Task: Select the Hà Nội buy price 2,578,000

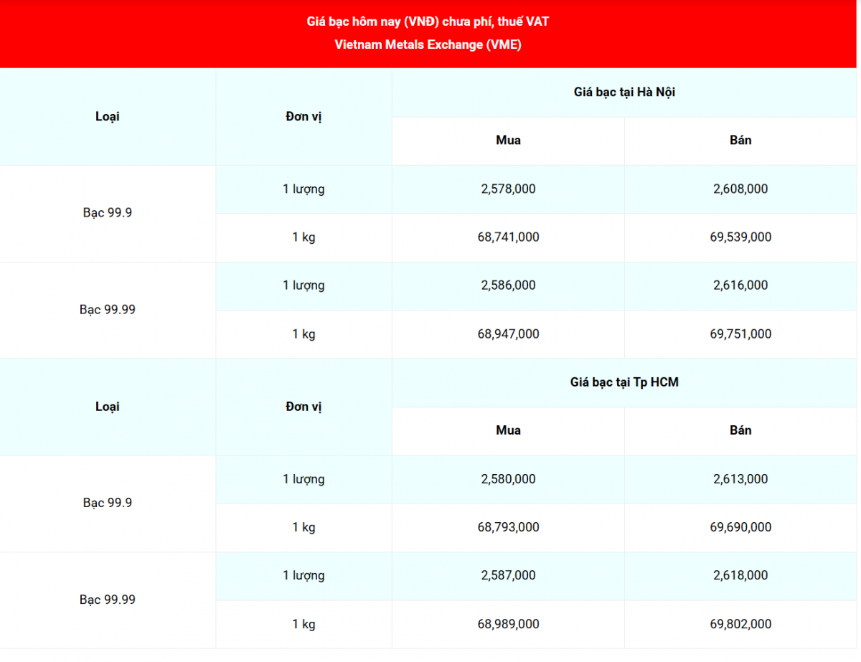Action: (508, 189)
